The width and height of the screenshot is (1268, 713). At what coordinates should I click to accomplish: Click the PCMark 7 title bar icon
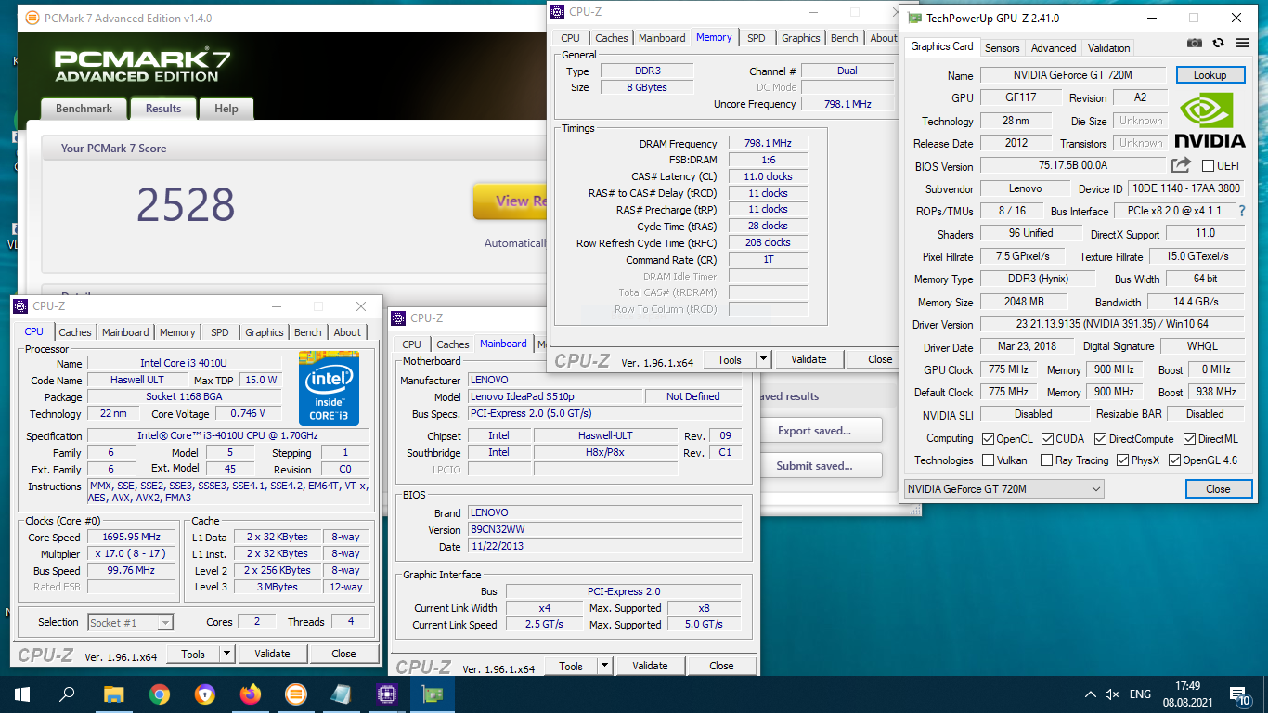click(32, 17)
